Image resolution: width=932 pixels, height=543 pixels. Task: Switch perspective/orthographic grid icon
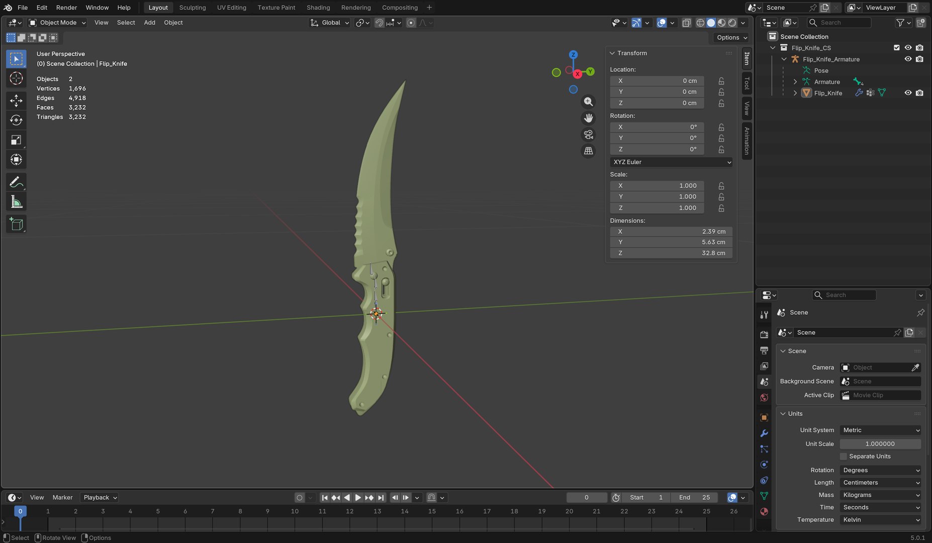588,151
